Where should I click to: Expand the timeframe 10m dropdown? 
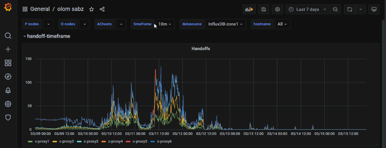pyautogui.click(x=165, y=24)
